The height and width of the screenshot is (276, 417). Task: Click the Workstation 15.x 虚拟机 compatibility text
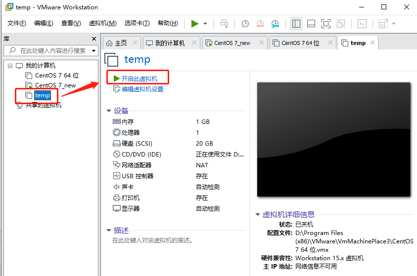click(329, 258)
